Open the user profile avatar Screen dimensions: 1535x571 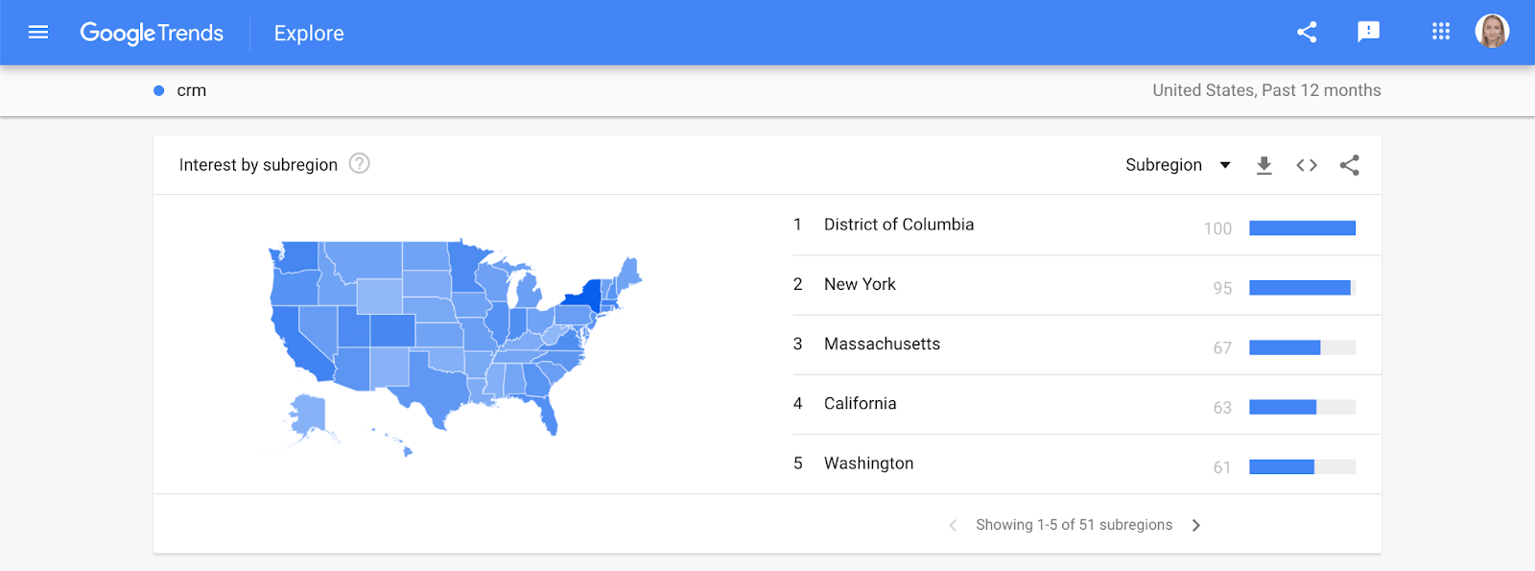tap(1492, 31)
